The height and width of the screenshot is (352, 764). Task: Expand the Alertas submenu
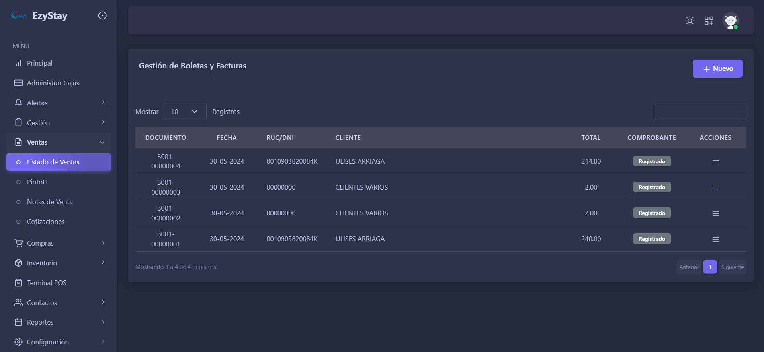59,103
